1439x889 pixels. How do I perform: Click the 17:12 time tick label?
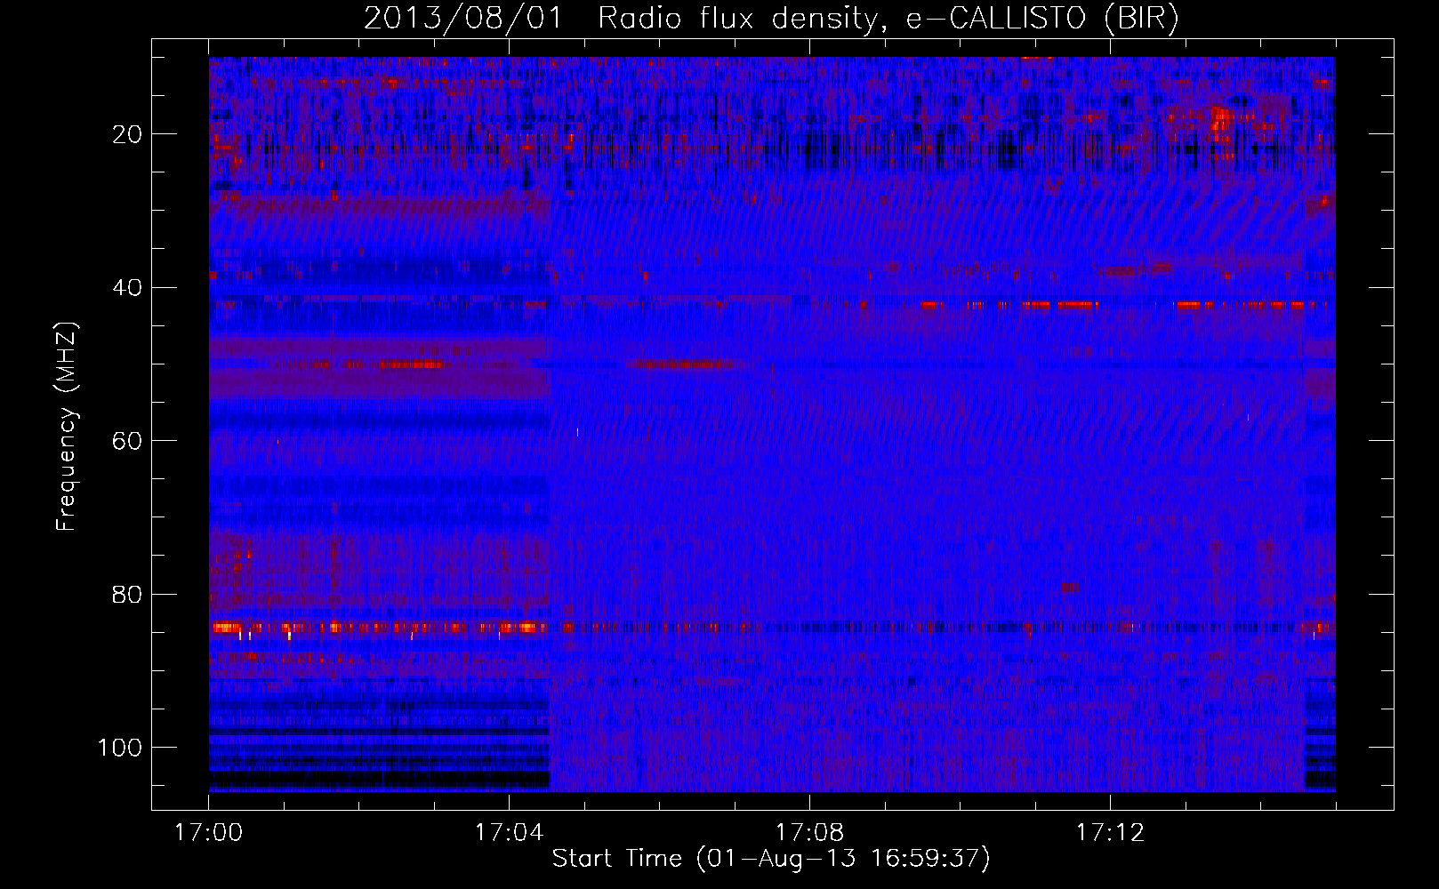click(1110, 833)
